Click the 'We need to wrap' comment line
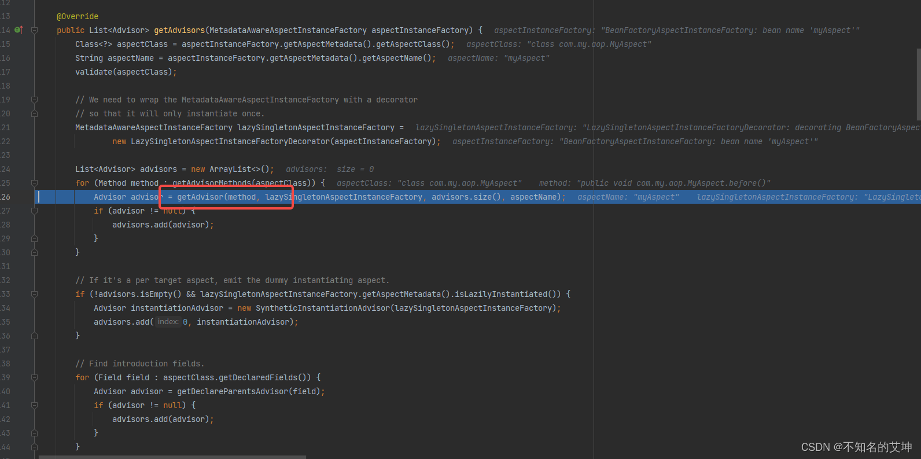Image resolution: width=921 pixels, height=459 pixels. 246,100
